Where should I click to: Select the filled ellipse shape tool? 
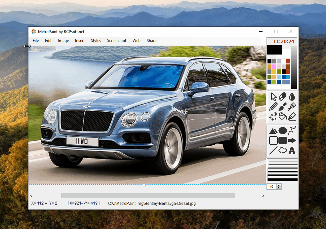(283, 131)
